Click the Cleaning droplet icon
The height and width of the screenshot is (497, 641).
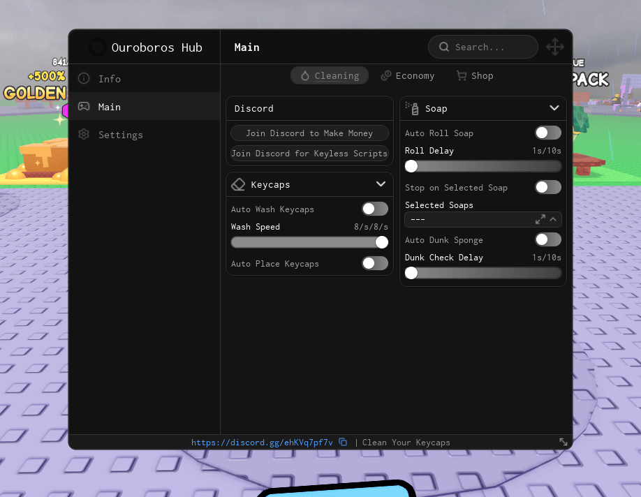pyautogui.click(x=305, y=75)
